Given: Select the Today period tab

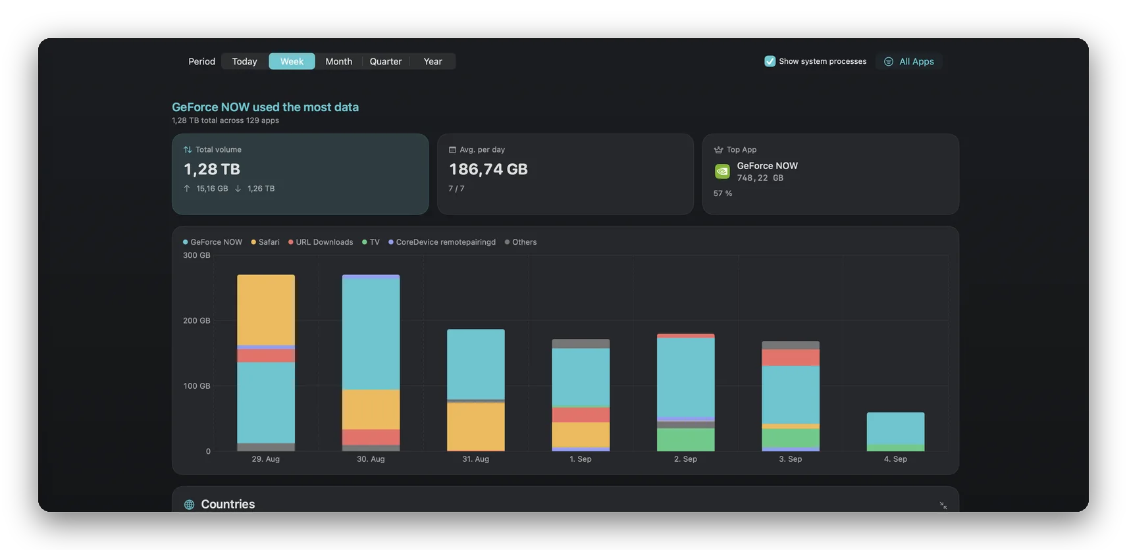Looking at the screenshot, I should click(244, 61).
